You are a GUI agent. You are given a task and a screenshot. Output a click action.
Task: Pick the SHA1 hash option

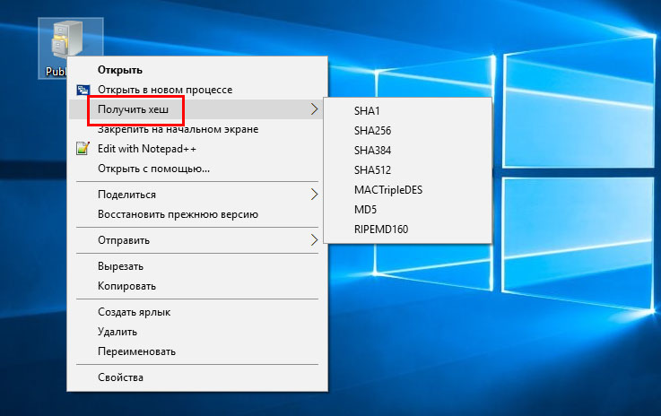[367, 111]
